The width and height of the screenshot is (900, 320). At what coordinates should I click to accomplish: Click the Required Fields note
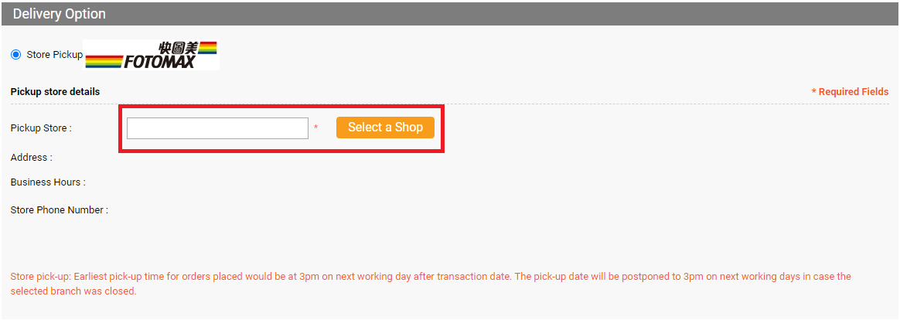point(850,92)
